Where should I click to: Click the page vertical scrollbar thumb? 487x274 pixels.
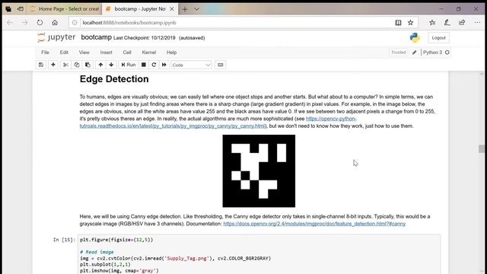coord(482,149)
